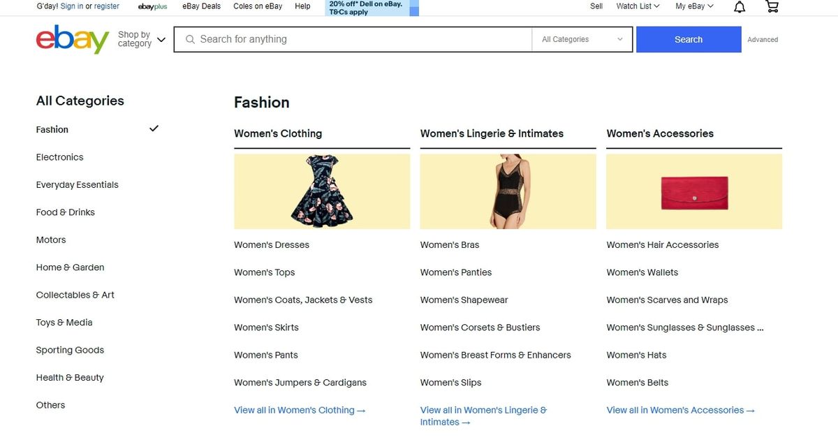Screen dimensions: 838x447
Task: Click the search magnifier icon
Action: [x=190, y=39]
